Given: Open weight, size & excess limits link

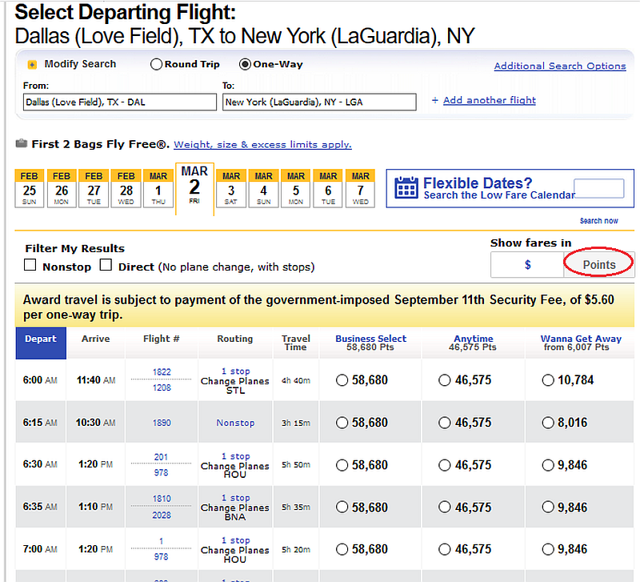Looking at the screenshot, I should pyautogui.click(x=262, y=144).
